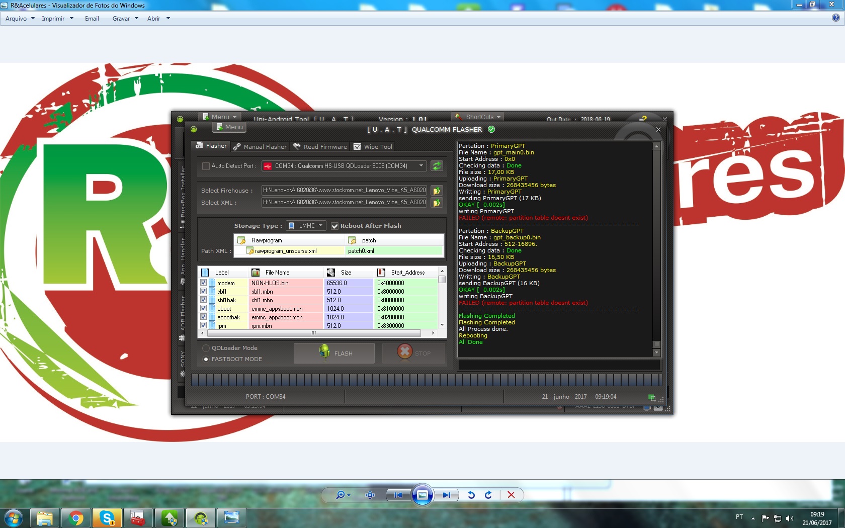Switch to the Wipe Tool tab
Screen dimensions: 845x528
point(373,147)
